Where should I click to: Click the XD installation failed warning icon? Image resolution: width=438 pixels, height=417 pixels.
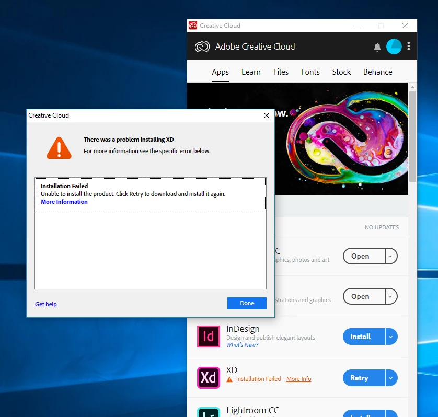tap(229, 379)
